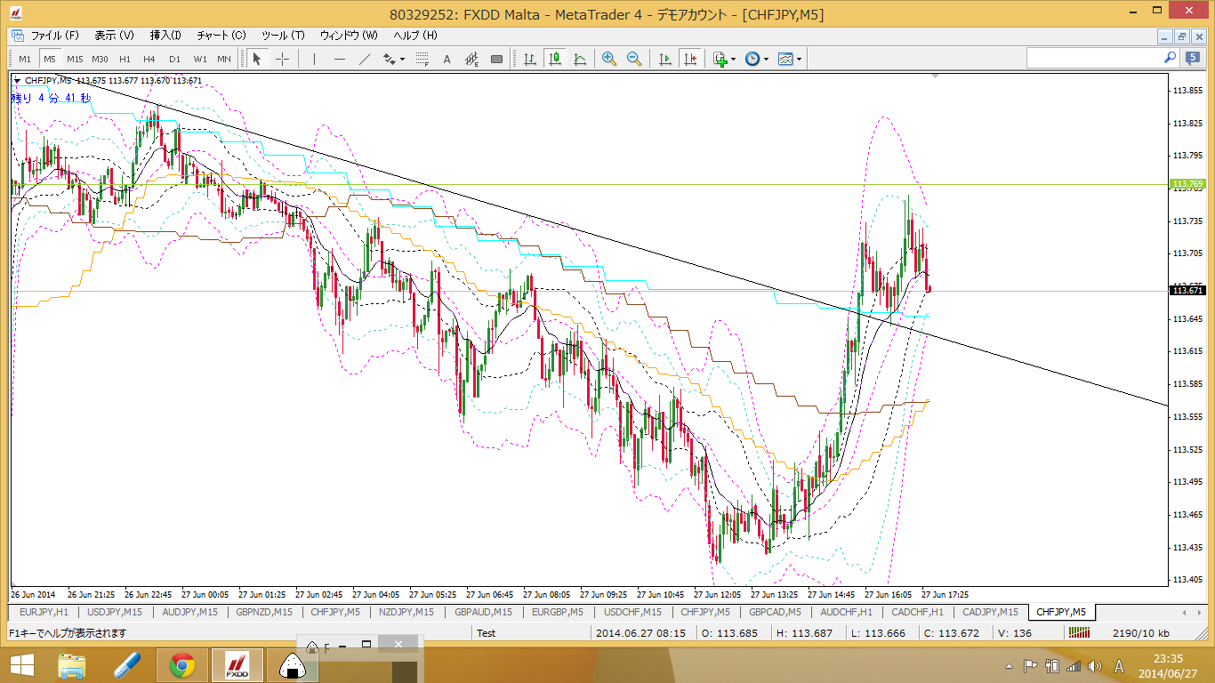Switch to the CADCHF,H1 chart tab
Viewport: 1215px width, 683px height.
917,612
